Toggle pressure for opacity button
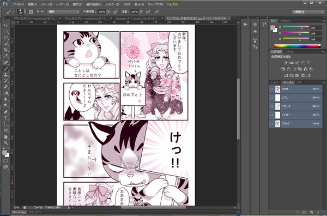This screenshot has height=216, width=327. pos(116,12)
